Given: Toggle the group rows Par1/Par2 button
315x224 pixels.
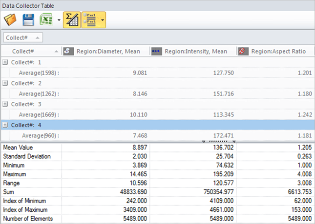Looking at the screenshot, I should click(91, 20).
